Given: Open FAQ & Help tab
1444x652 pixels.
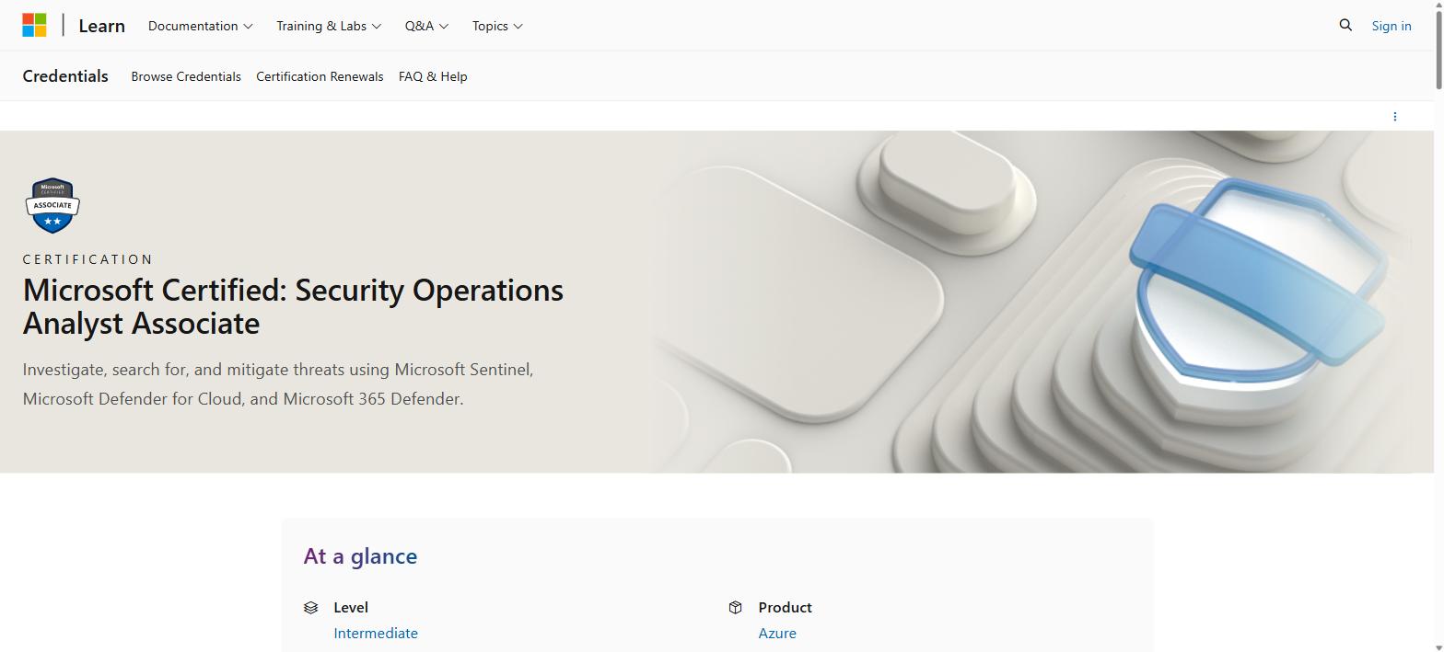Looking at the screenshot, I should coord(433,76).
